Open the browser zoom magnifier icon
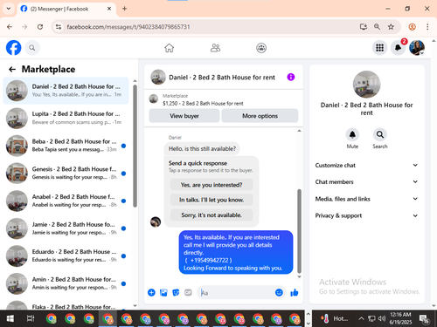Screen dimensions: 437x327 pyautogui.click(x=377, y=27)
